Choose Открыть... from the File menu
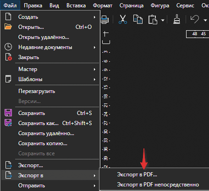This screenshot has width=209, height=191. click(50, 27)
